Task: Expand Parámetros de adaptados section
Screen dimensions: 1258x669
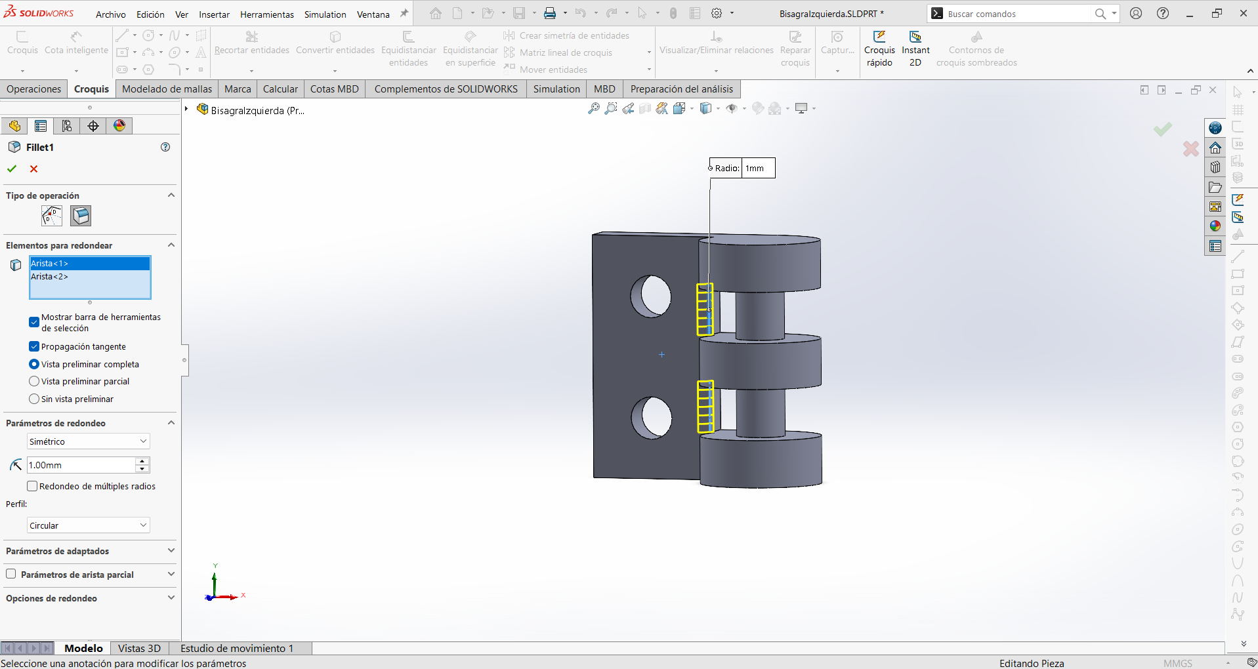Action: [x=90, y=551]
